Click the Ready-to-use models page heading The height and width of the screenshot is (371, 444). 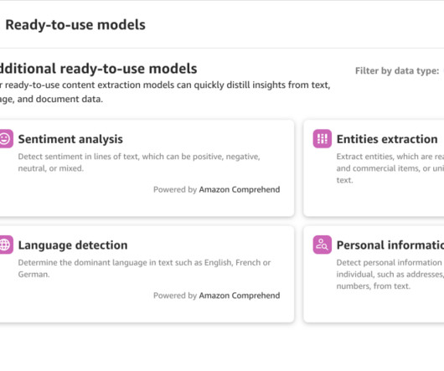coord(75,25)
